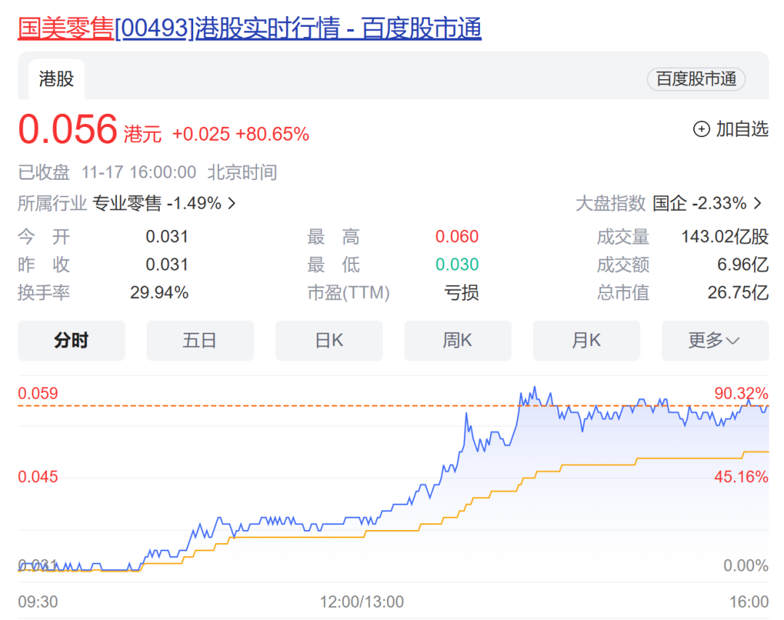Click the 市盈(TTM) value 亏损
The width and height of the screenshot is (784, 620).
462,292
